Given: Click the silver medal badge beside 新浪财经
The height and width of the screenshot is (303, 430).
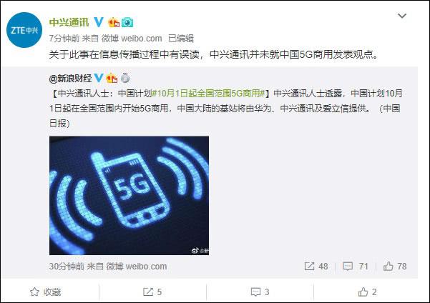Looking at the screenshot, I should [125, 79].
